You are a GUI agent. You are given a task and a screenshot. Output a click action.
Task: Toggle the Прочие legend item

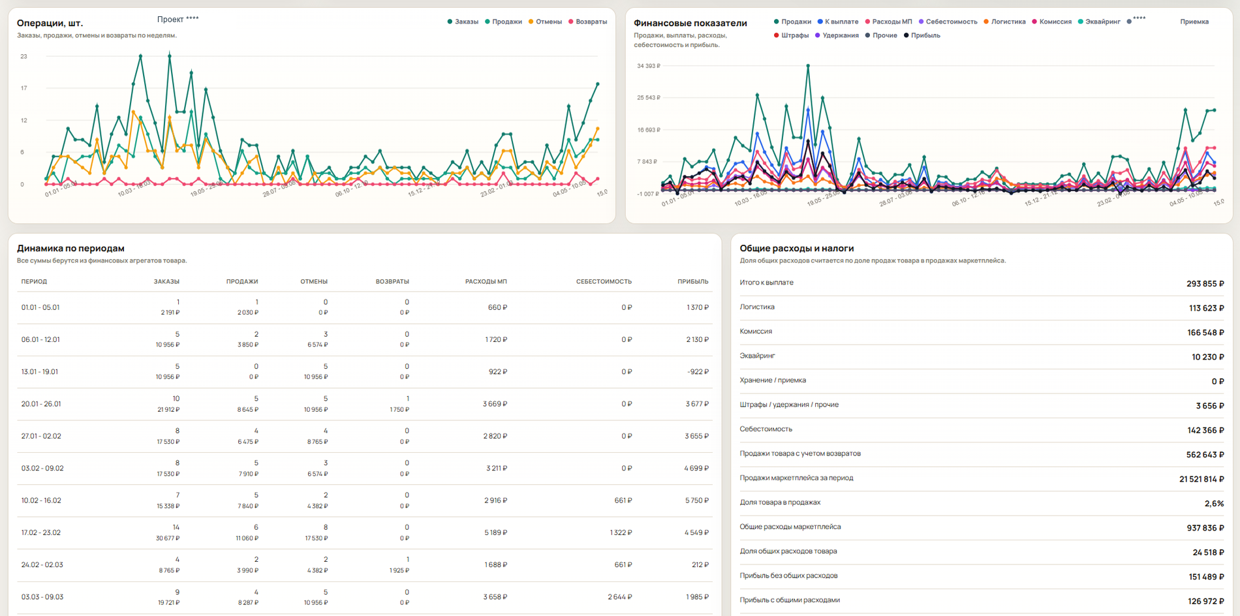[881, 35]
